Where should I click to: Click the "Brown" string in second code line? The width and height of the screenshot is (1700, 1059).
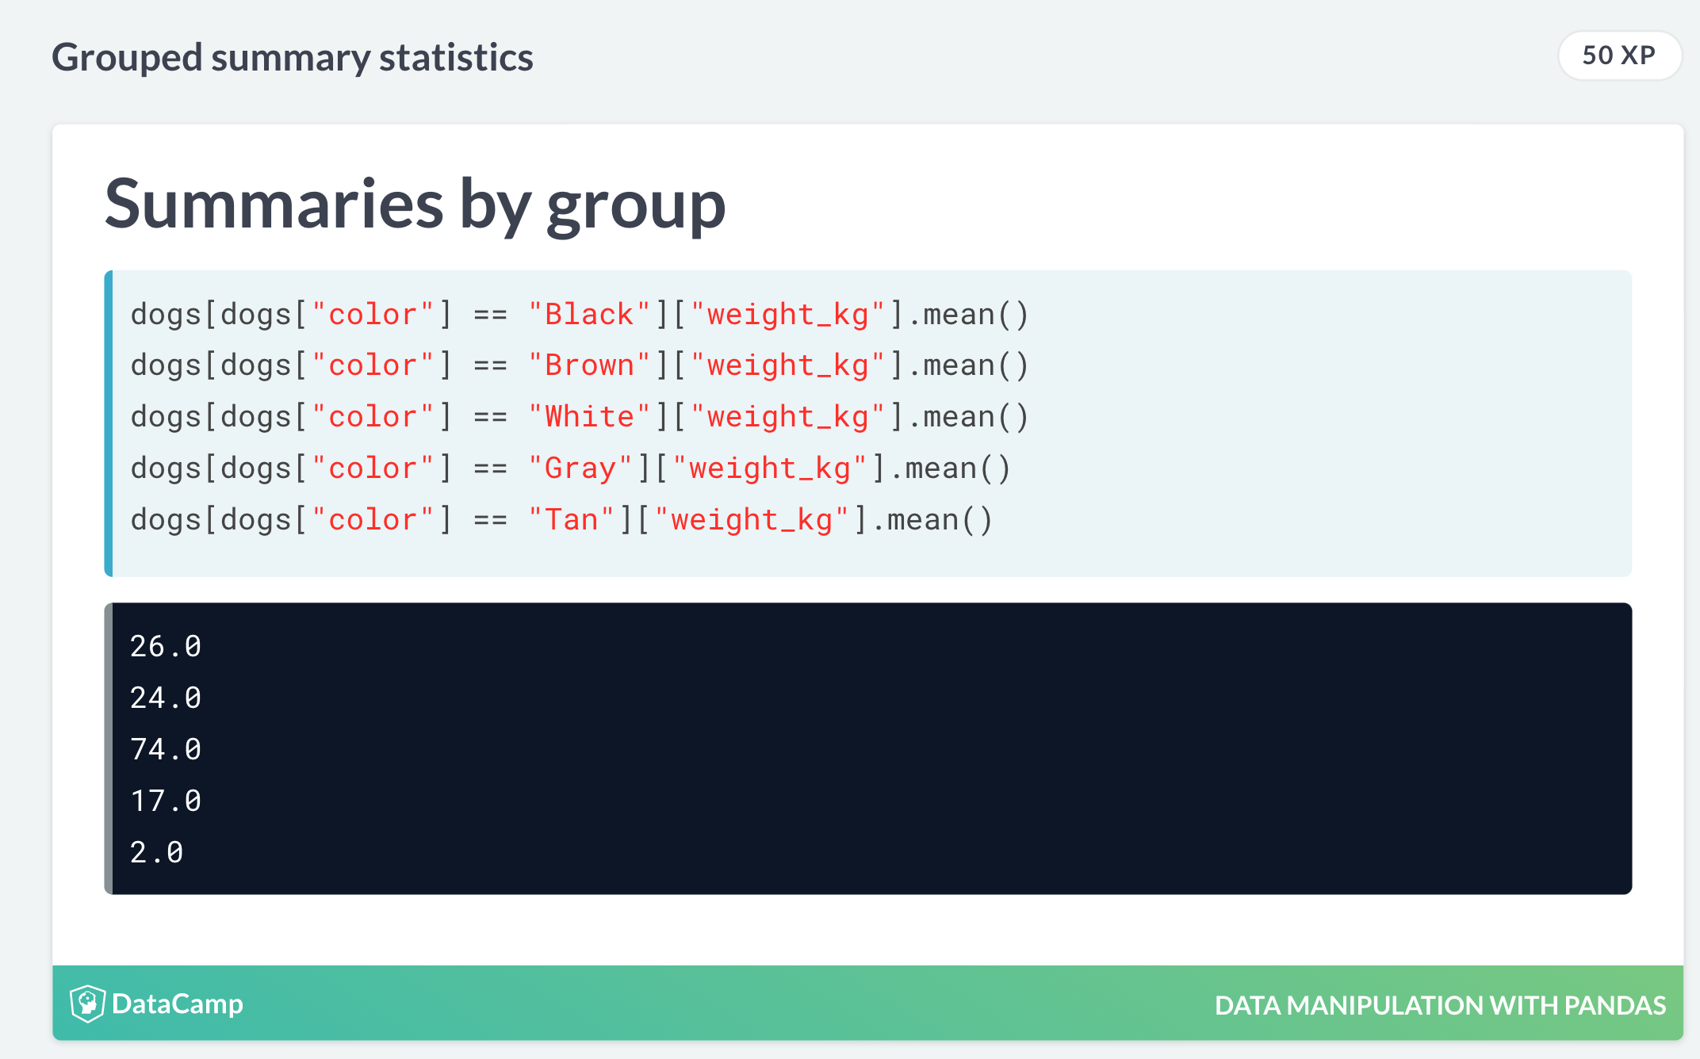[x=589, y=365]
